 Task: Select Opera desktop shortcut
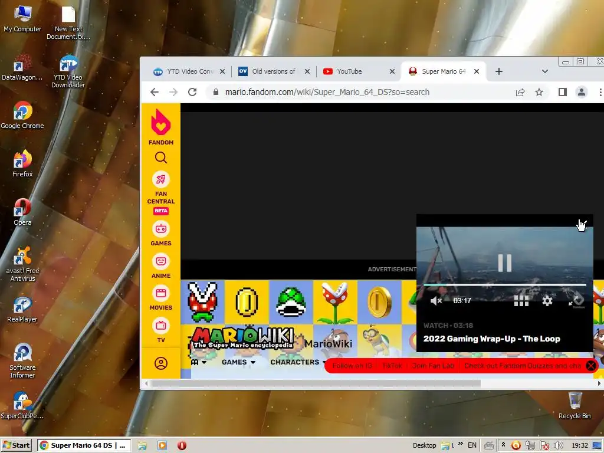22,212
